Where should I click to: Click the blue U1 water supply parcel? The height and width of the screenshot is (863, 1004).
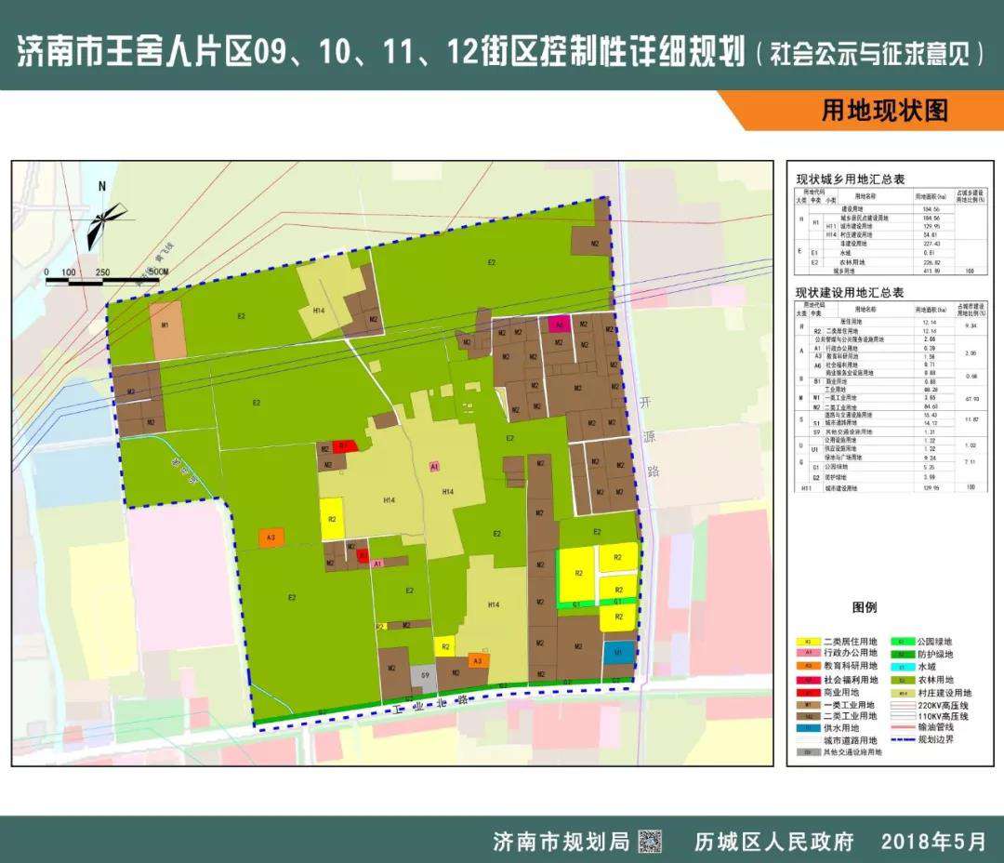click(x=618, y=654)
